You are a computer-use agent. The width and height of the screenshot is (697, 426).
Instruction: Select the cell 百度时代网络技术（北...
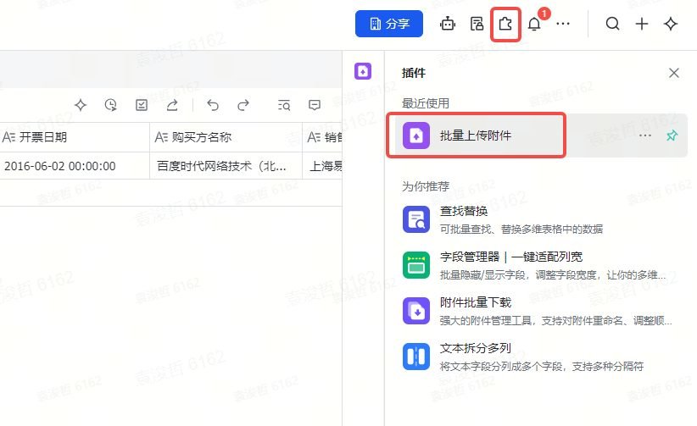coord(226,166)
